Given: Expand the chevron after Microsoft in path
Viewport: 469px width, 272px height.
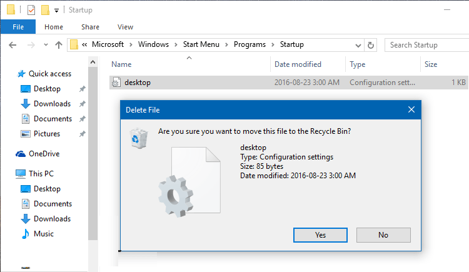Looking at the screenshot, I should point(131,45).
